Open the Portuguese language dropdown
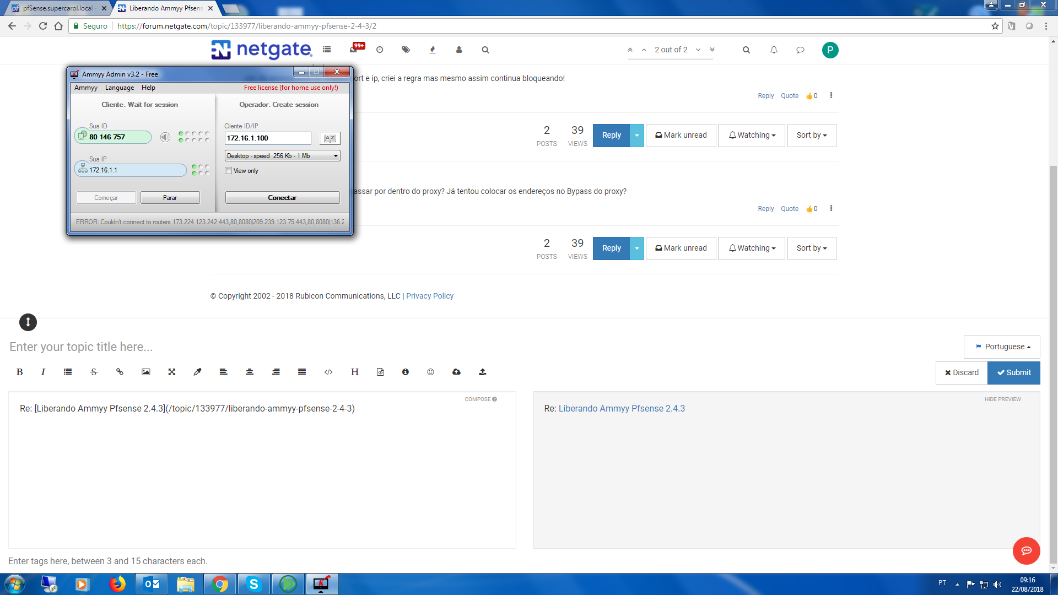 pos(1002,347)
